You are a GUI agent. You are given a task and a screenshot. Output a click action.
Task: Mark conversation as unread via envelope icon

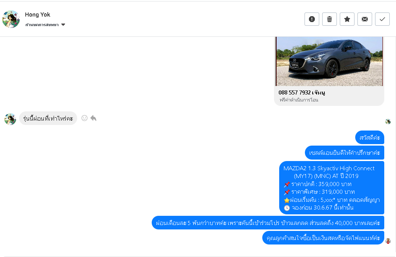point(365,19)
